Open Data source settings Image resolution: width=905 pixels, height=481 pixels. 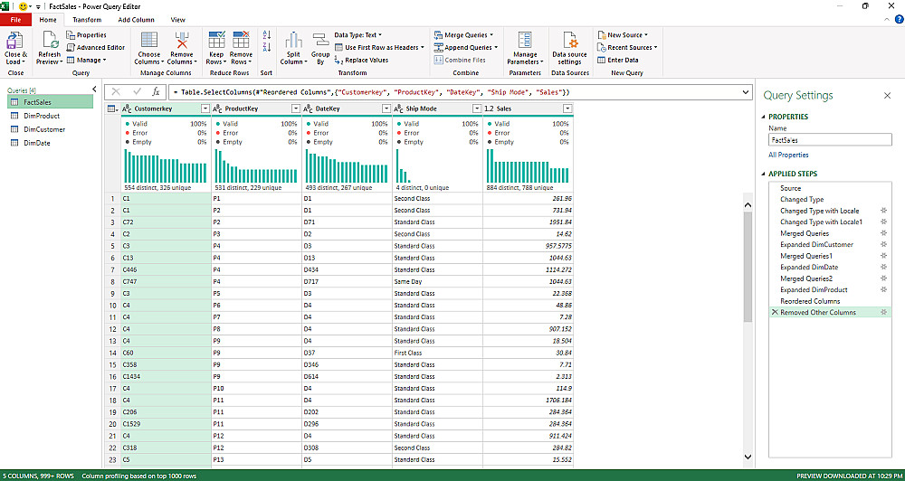570,41
